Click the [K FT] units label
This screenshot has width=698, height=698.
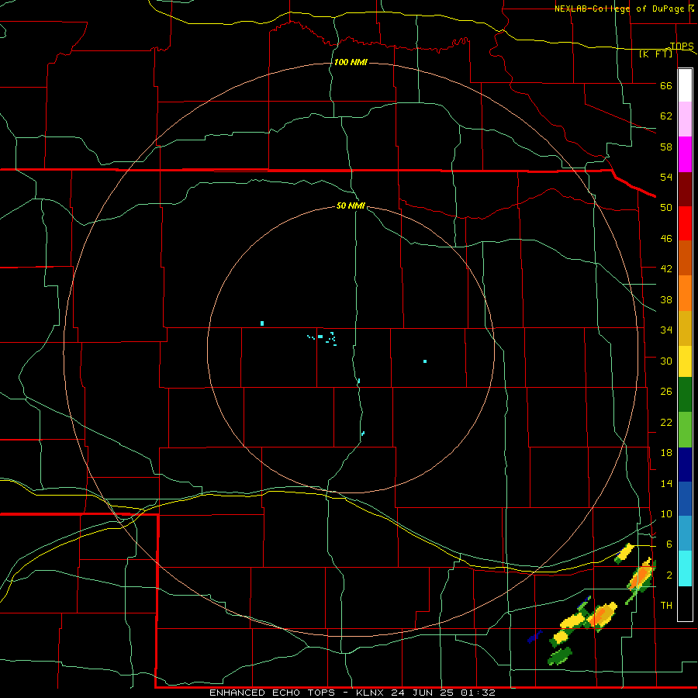click(x=655, y=54)
